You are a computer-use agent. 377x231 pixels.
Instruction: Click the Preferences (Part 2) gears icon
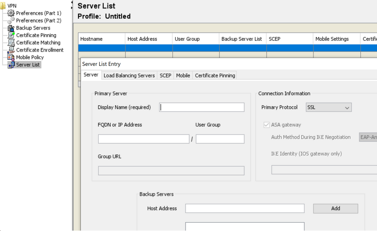[x=11, y=20]
